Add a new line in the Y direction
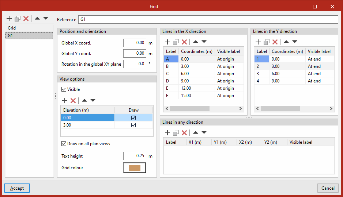343x197 pixels. tap(258, 42)
